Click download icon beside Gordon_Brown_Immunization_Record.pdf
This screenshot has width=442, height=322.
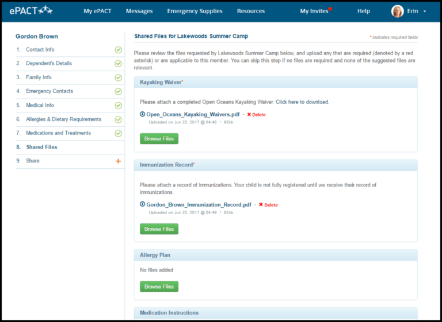[x=142, y=204]
